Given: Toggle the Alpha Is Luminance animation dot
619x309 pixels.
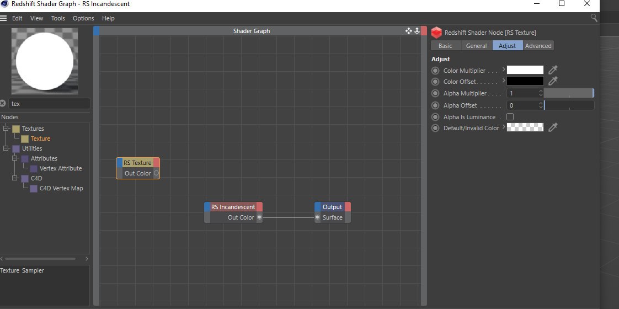Looking at the screenshot, I should (x=435, y=117).
